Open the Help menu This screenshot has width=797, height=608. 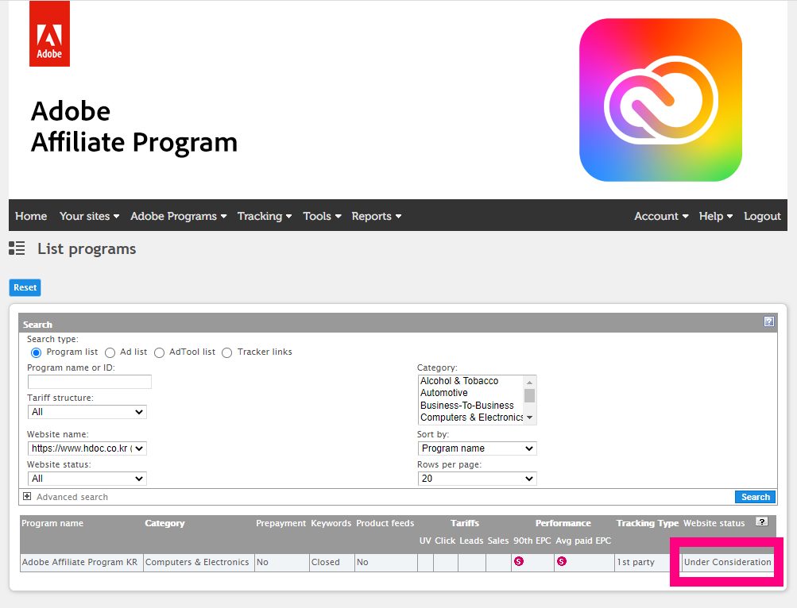(x=716, y=216)
